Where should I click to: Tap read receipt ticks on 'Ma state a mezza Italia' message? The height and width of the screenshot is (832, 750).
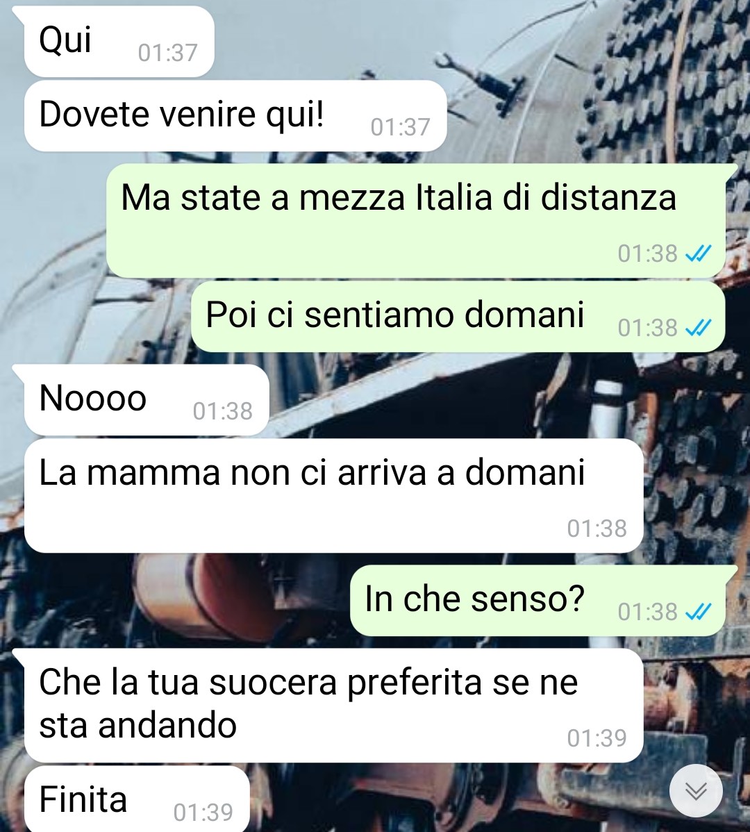[698, 253]
